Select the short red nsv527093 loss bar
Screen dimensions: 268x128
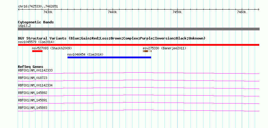click(37, 51)
